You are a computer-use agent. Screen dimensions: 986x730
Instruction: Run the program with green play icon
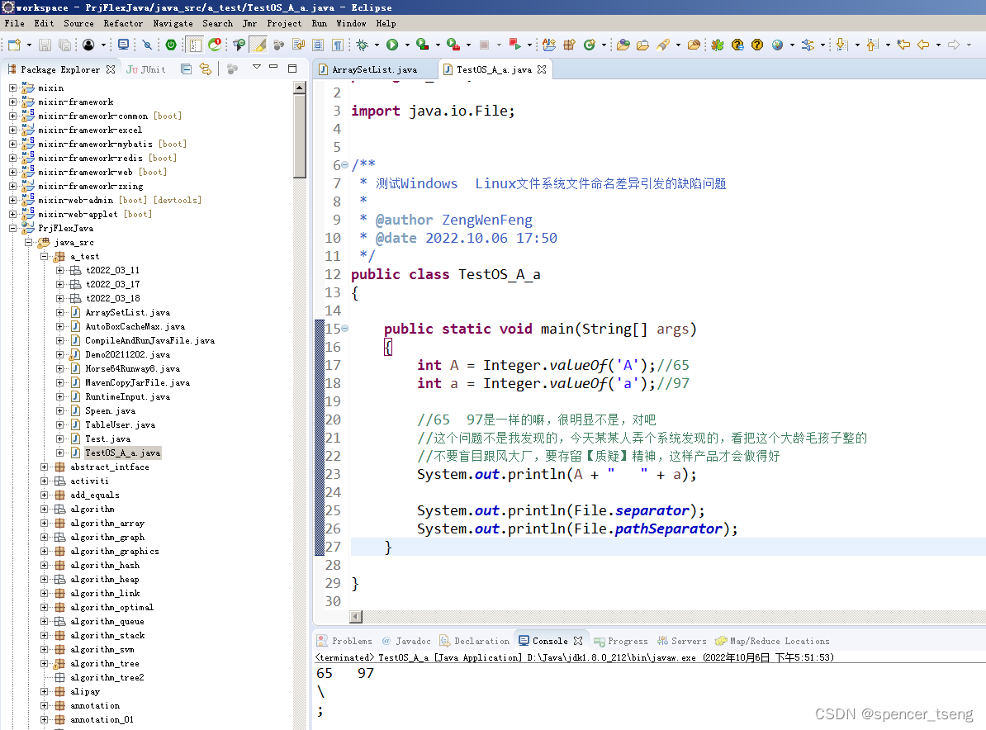pyautogui.click(x=392, y=45)
